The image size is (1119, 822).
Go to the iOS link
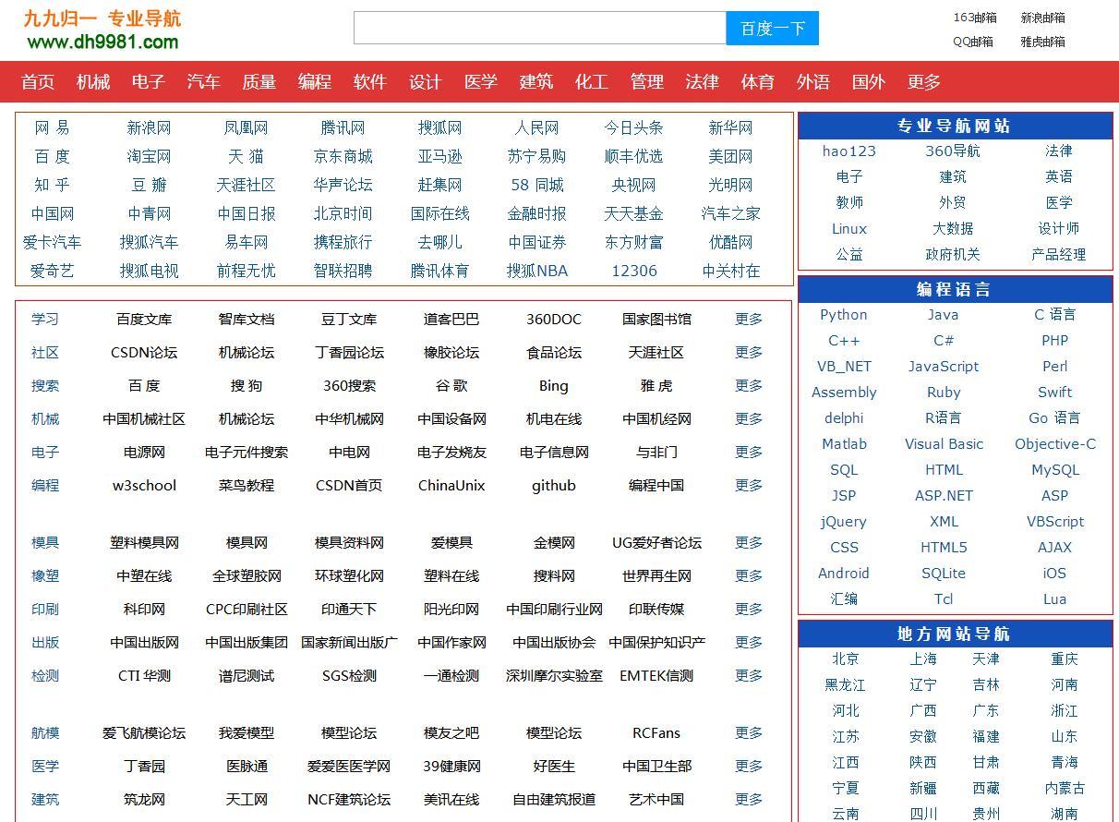click(x=1054, y=573)
